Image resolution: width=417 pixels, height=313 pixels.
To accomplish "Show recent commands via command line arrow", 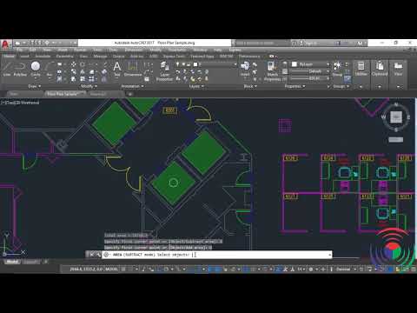I will click(329, 255).
